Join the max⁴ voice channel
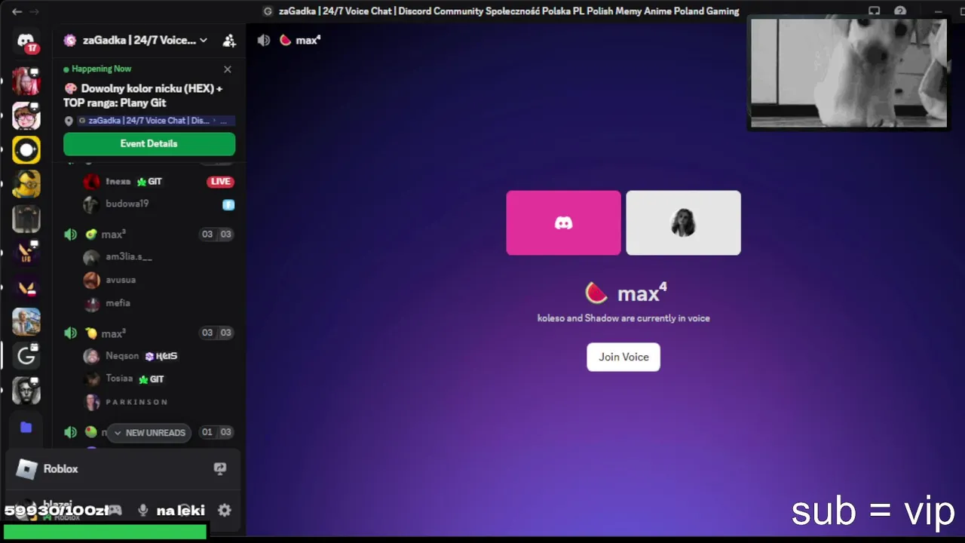The image size is (965, 543). tap(623, 357)
